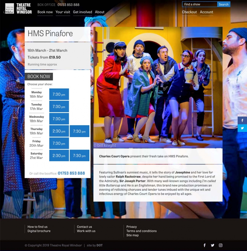This screenshot has height=251, width=247.
Task: Click the HMS Pinafore production photo
Action: point(158,87)
